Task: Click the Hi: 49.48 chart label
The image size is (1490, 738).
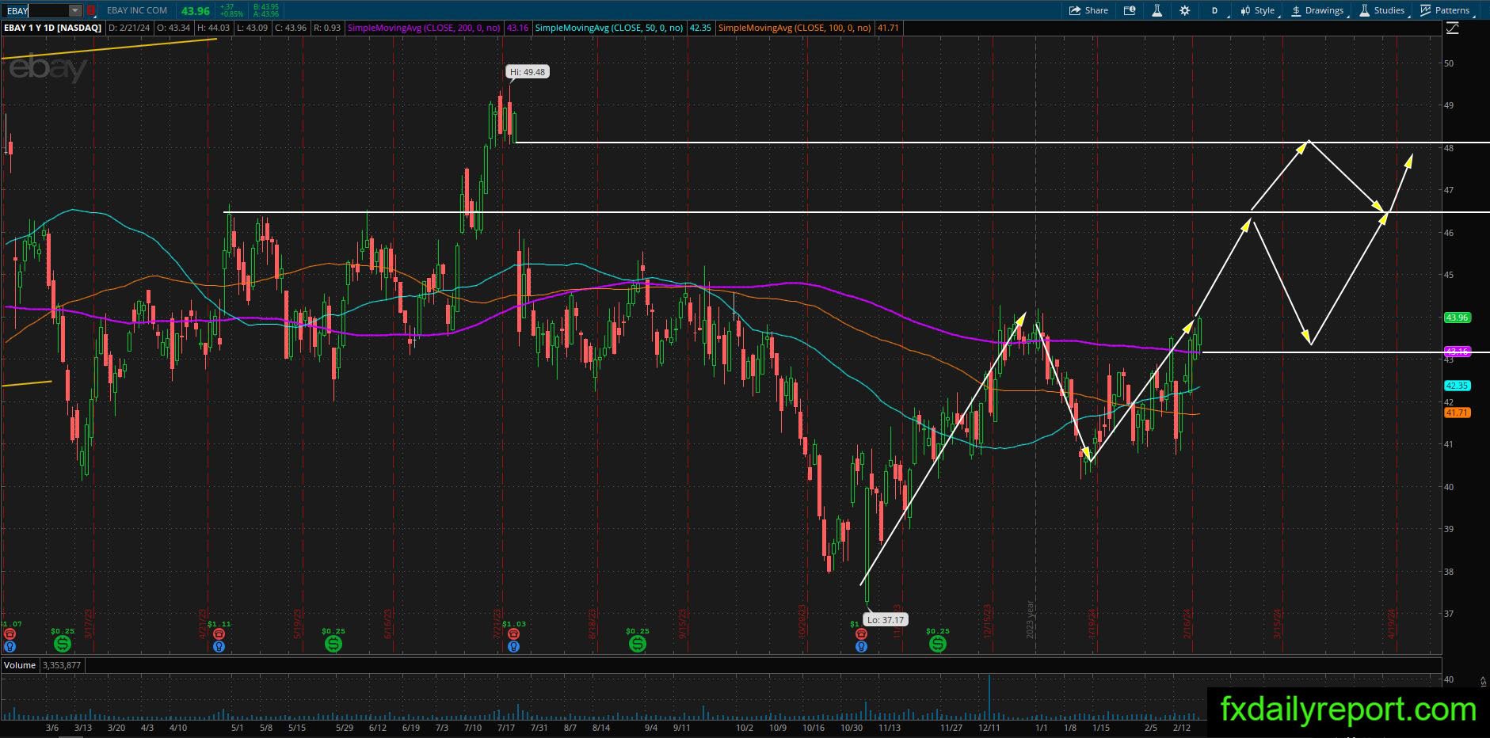Action: [x=528, y=72]
